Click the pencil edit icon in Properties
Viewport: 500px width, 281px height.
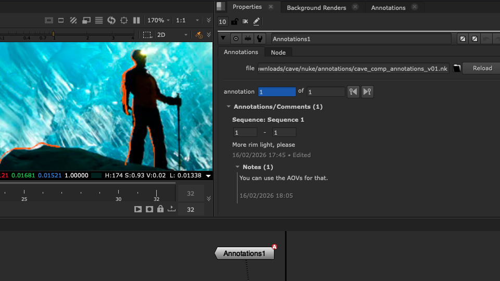click(256, 22)
